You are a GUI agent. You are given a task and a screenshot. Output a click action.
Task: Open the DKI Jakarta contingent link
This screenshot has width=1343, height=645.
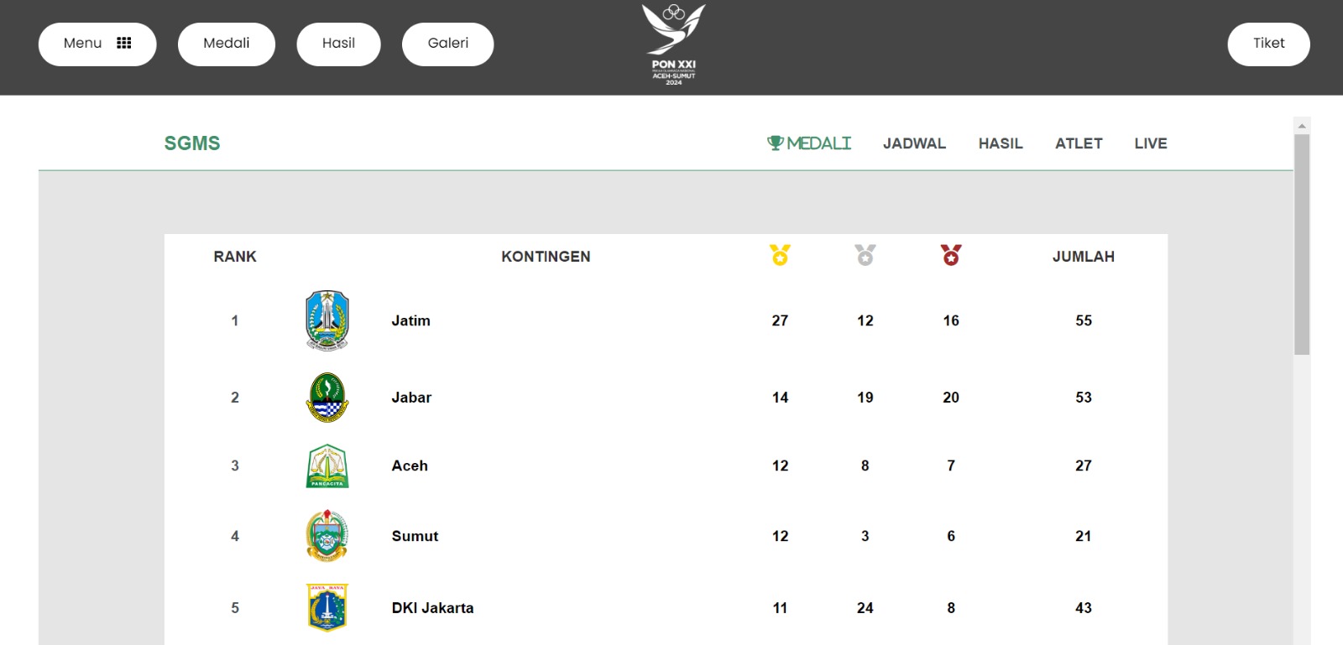click(432, 608)
